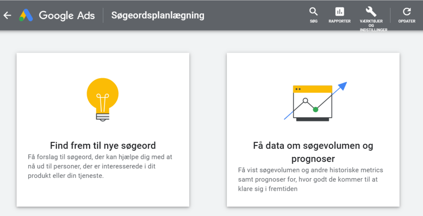This screenshot has height=216, width=423.
Task: Click the SØG label in toolbar
Action: pos(314,21)
